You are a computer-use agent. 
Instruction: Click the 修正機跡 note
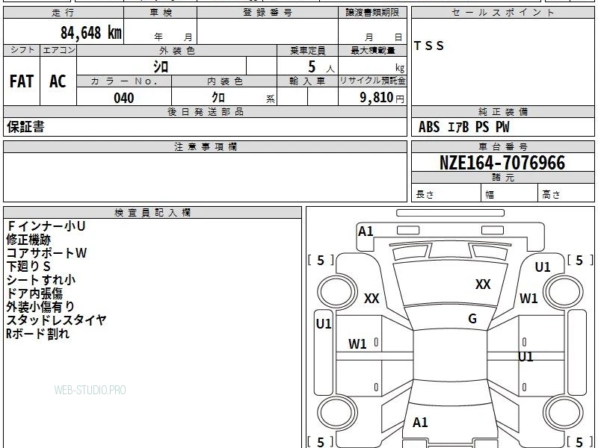coord(28,240)
